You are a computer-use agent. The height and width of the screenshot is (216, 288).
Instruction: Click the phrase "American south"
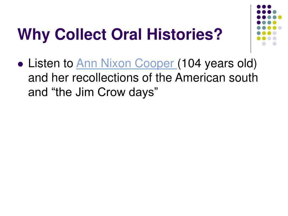pos(217,78)
